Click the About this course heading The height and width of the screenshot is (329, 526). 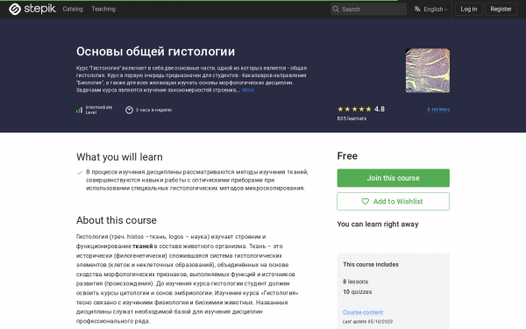117,220
